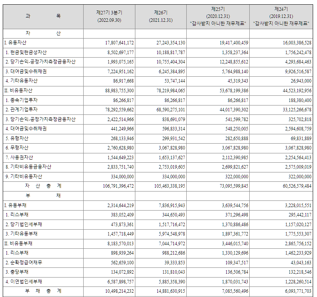
Task: Click the 4. 기타유동자산 label
Action: [21, 81]
